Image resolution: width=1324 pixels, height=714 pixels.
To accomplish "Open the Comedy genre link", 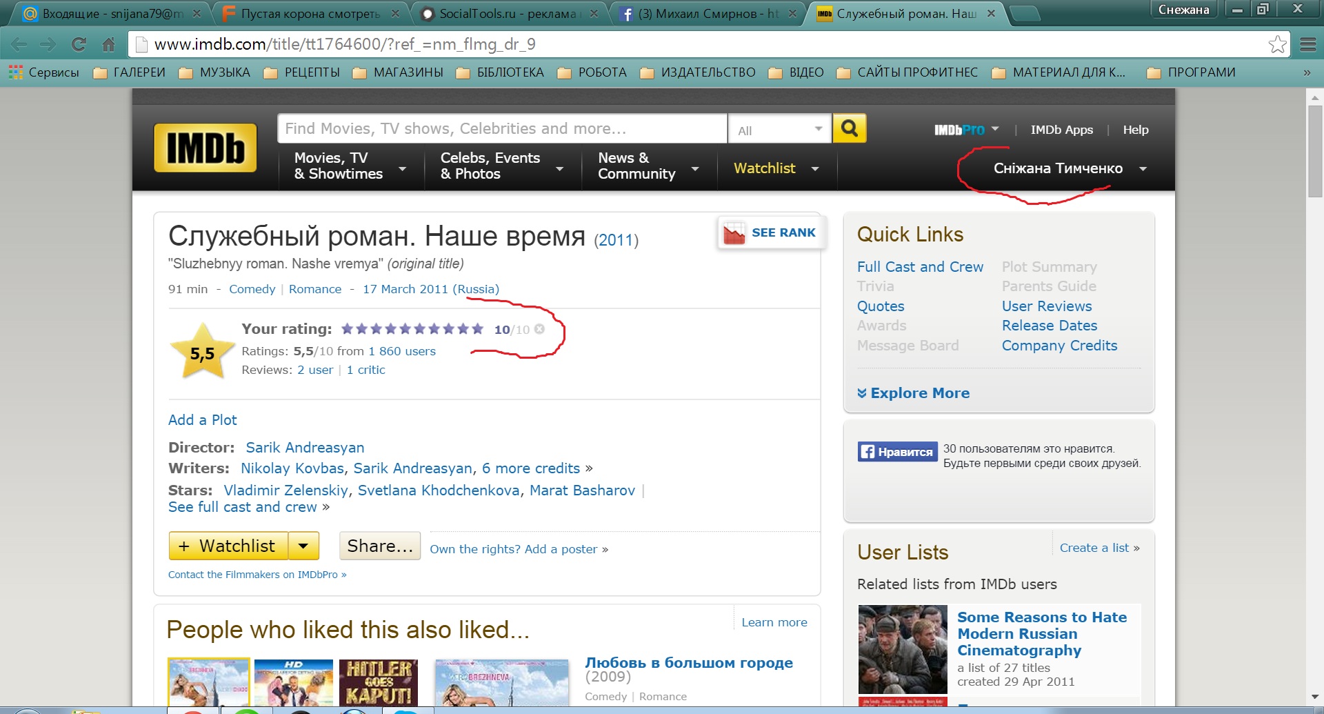I will pos(252,289).
